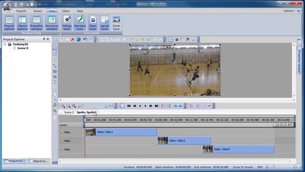The height and width of the screenshot is (172, 305).
Task: Step one frame backward
Action: (x=140, y=106)
